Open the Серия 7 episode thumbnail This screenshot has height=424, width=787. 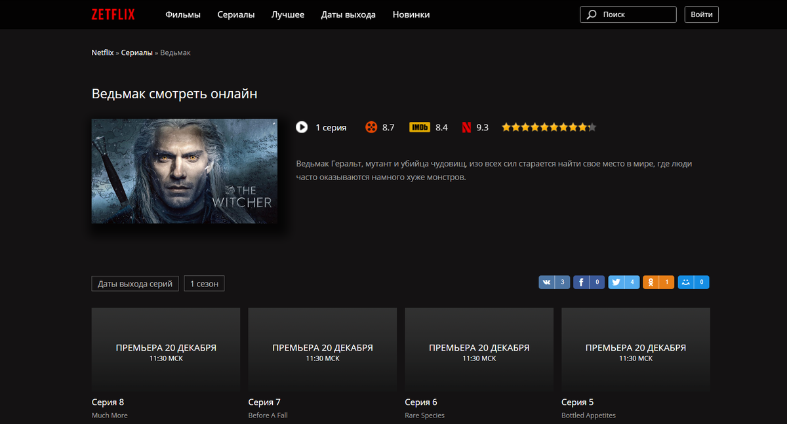[323, 349]
